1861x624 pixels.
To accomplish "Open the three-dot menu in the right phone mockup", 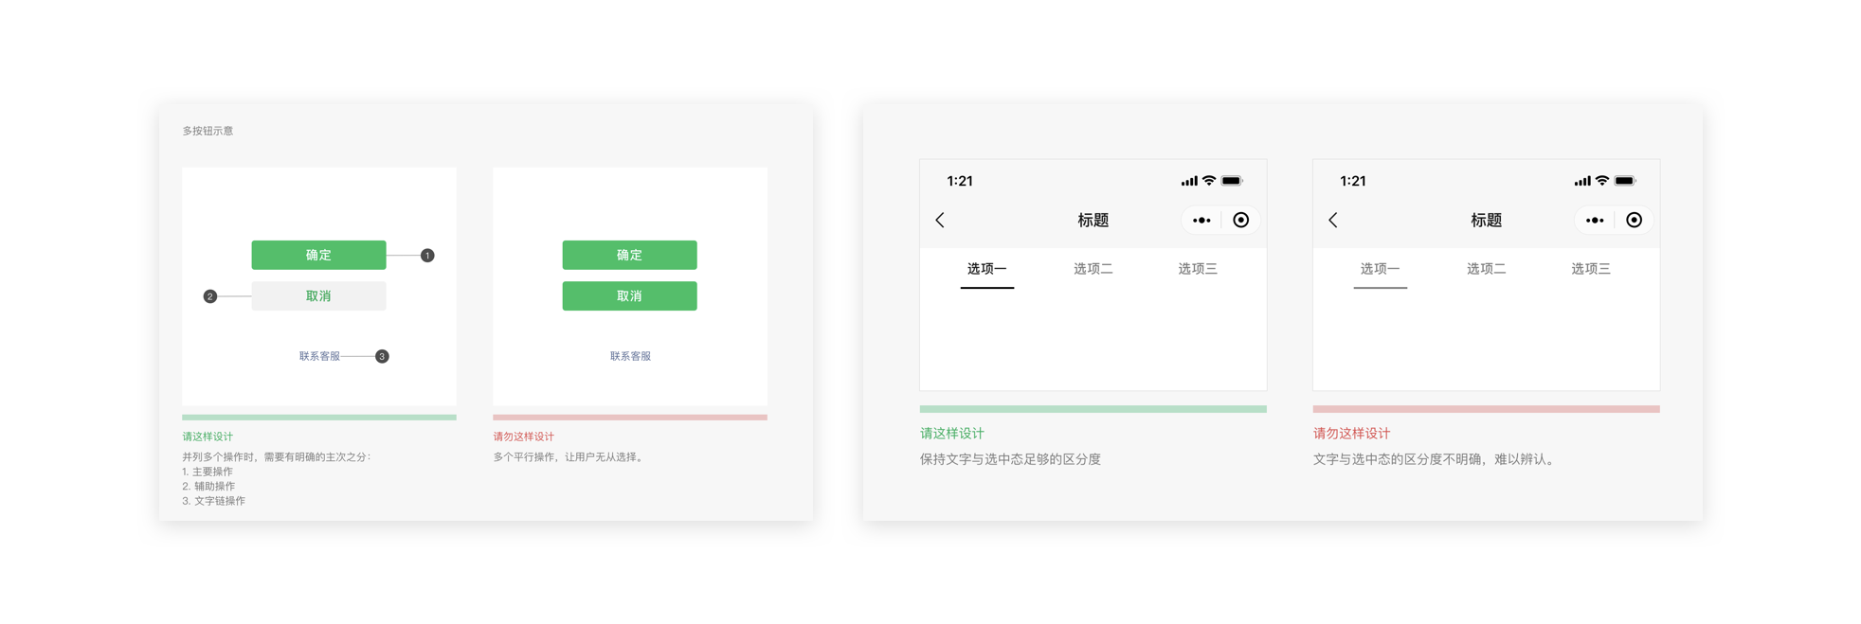I will [x=1595, y=221].
